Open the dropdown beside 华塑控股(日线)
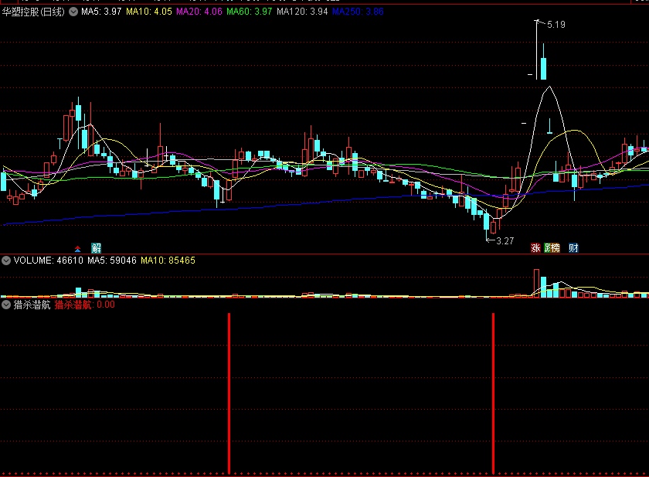This screenshot has height=477, width=649. (x=73, y=12)
